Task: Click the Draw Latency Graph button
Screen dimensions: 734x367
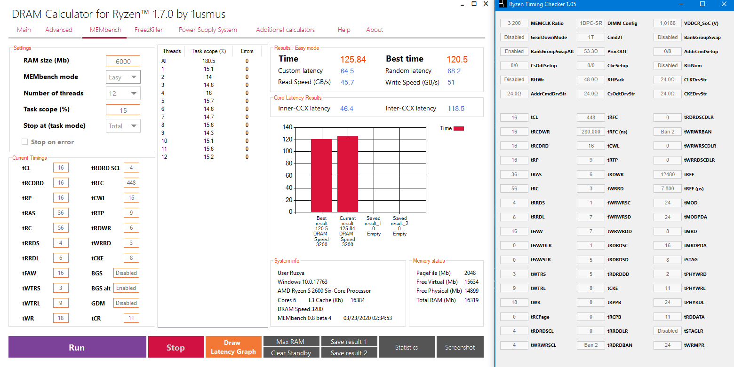Action: click(233, 347)
